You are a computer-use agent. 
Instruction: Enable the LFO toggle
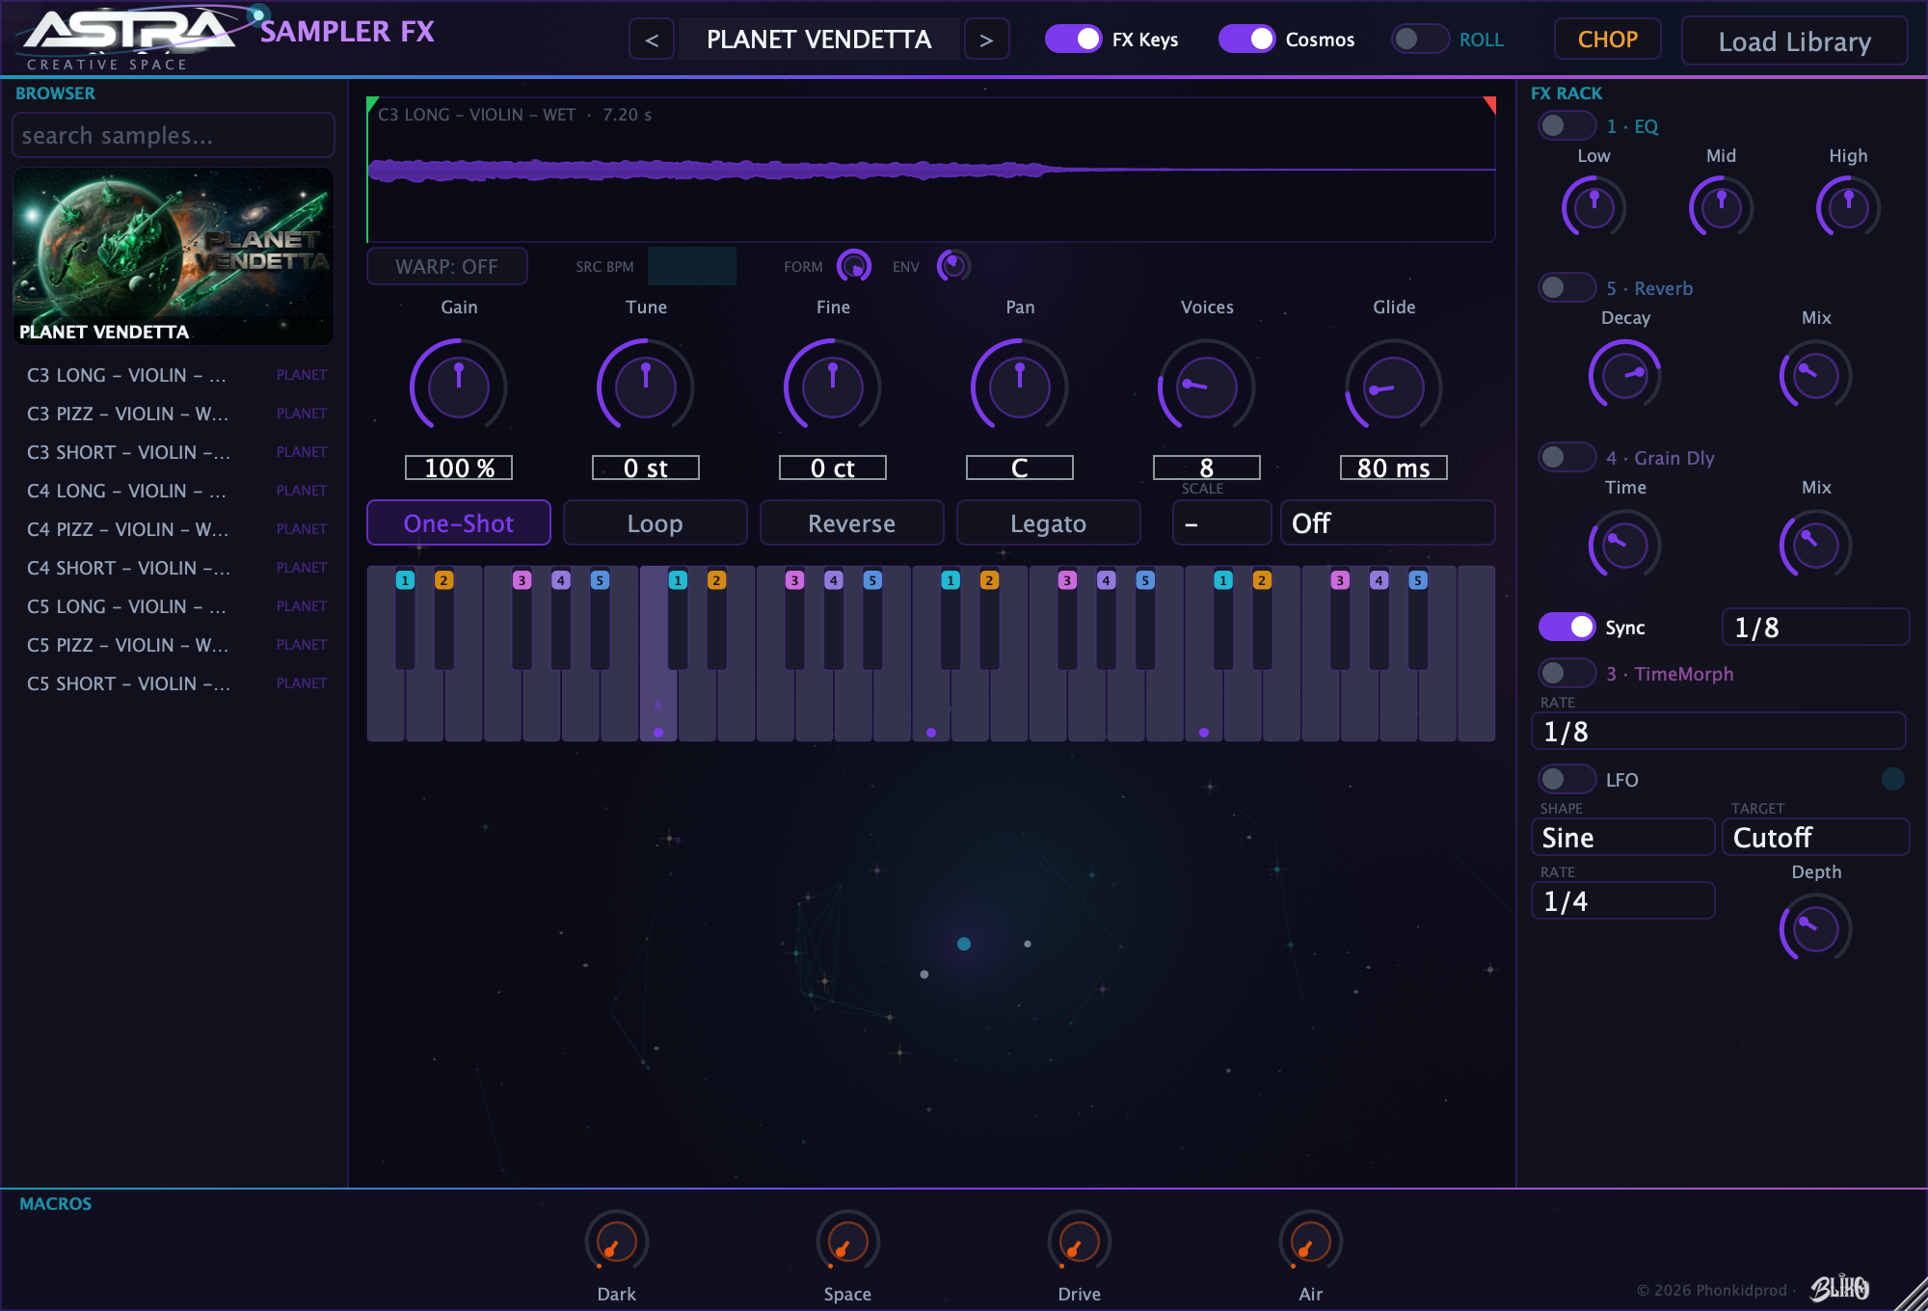(1567, 779)
